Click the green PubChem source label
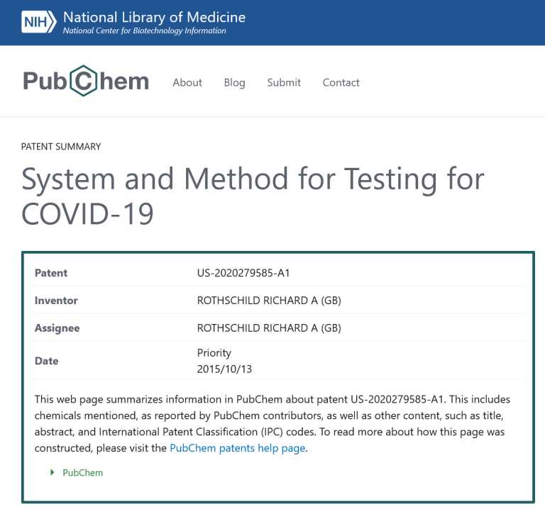545x509 pixels. [x=83, y=473]
